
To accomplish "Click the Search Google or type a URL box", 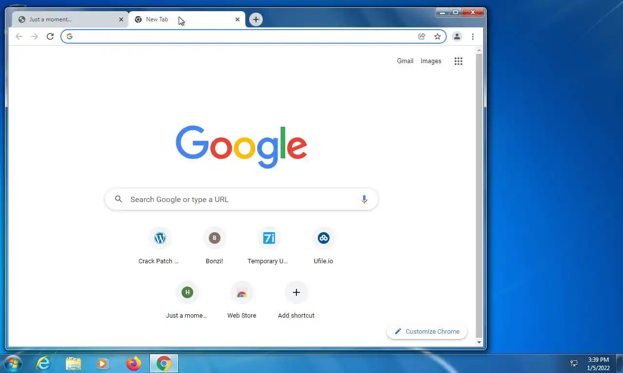I will click(x=241, y=199).
